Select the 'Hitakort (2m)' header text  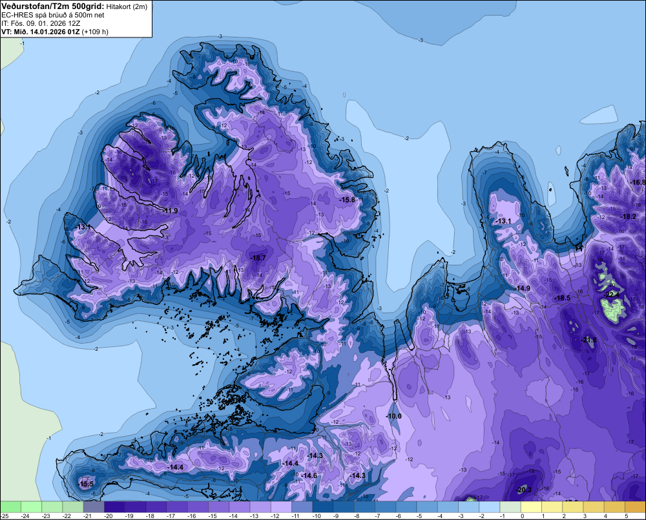[x=127, y=6]
